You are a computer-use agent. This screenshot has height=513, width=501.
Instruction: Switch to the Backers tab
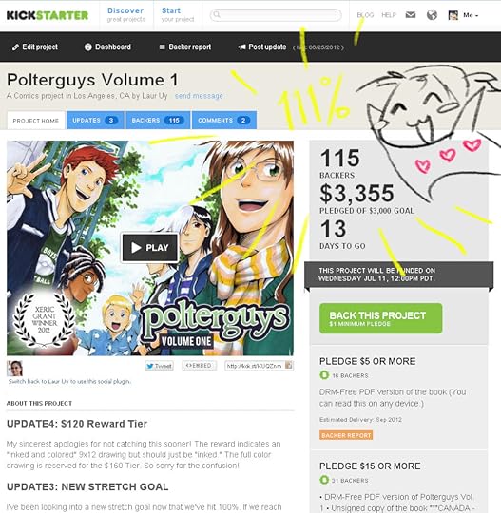click(x=158, y=121)
